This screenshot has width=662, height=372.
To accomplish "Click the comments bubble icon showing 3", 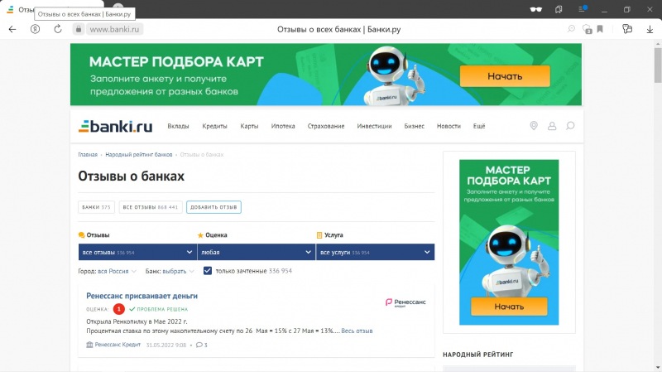I will pos(201,345).
